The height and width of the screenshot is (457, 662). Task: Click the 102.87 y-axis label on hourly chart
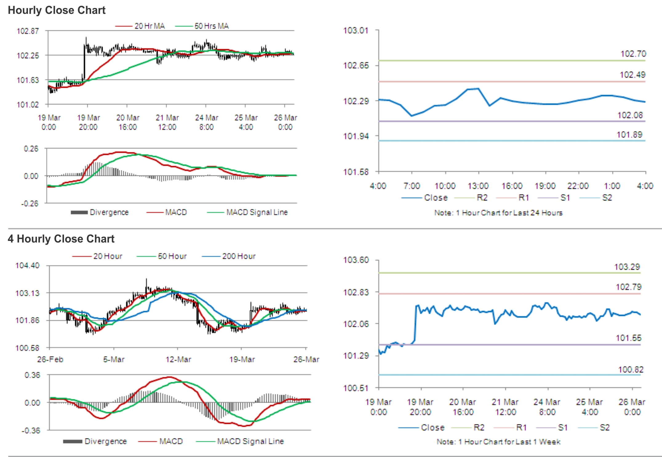coord(28,31)
